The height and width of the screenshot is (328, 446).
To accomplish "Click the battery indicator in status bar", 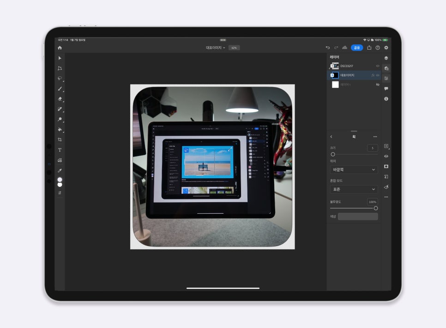I will [385, 40].
